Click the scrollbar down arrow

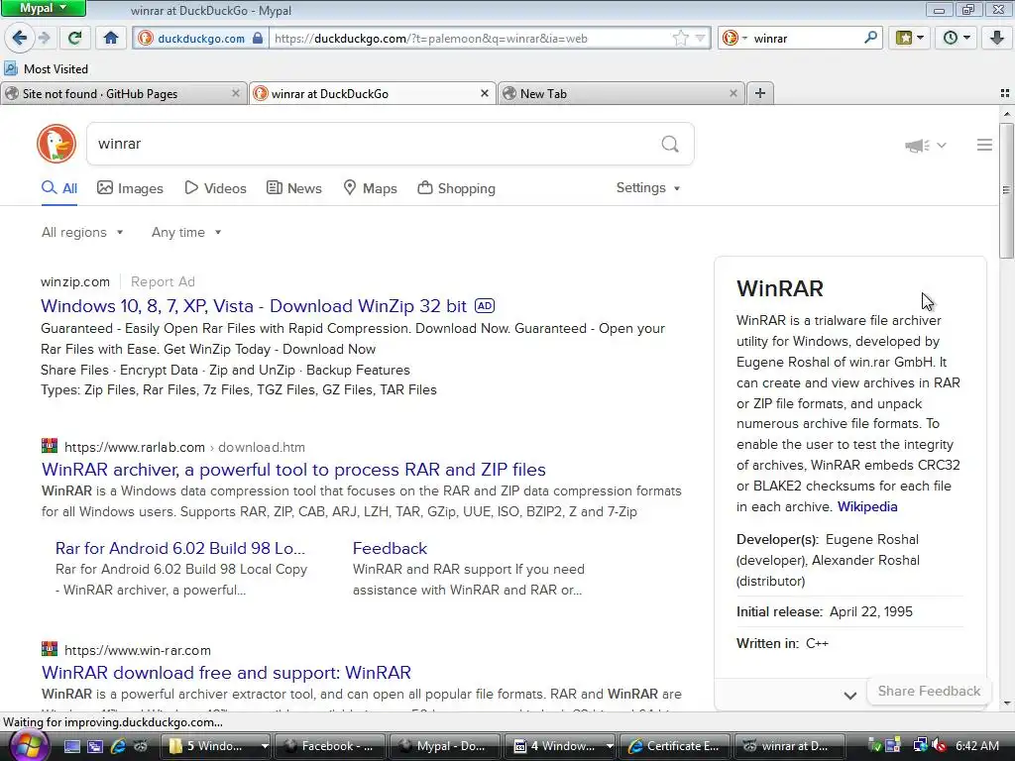tap(1006, 704)
